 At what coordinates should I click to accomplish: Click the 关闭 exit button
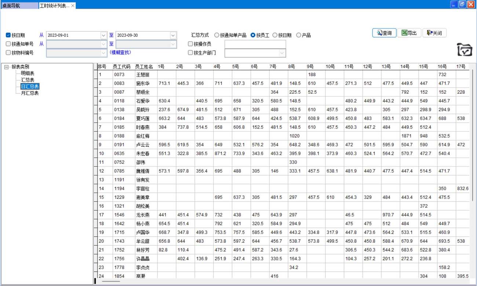pos(434,33)
